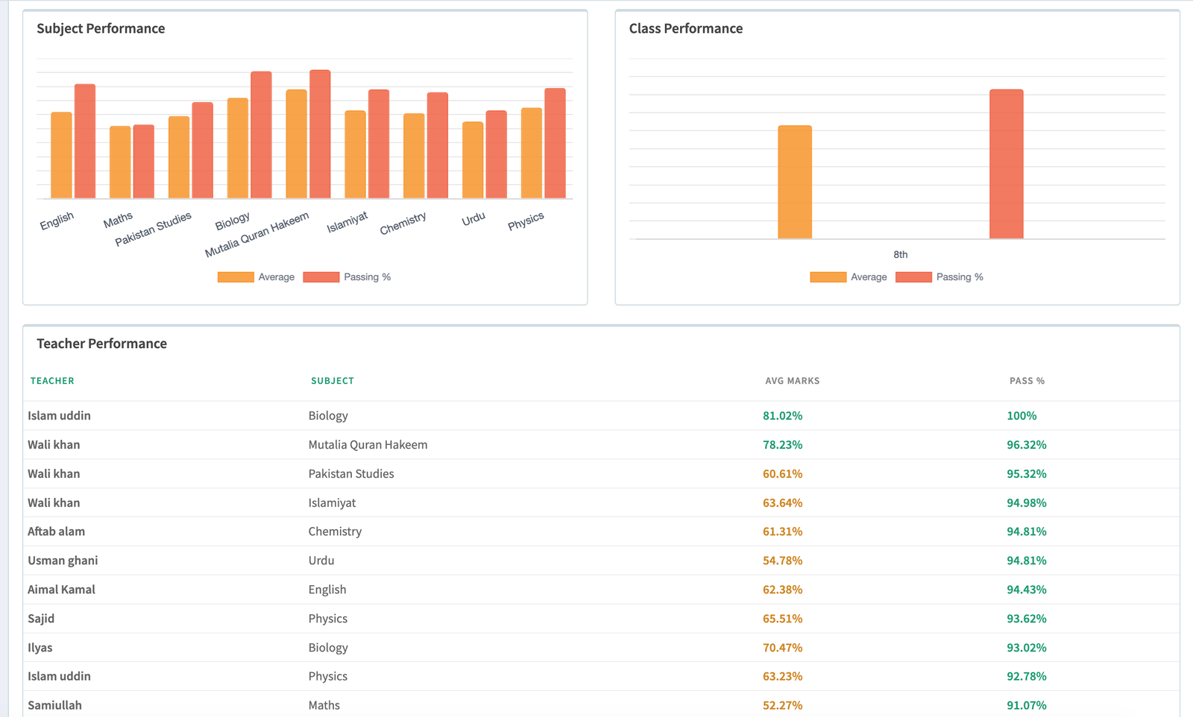Screen dimensions: 1193x717
Task: Click the 'Mutalia Quran Hakeem' chart axis label
Action: coord(257,235)
